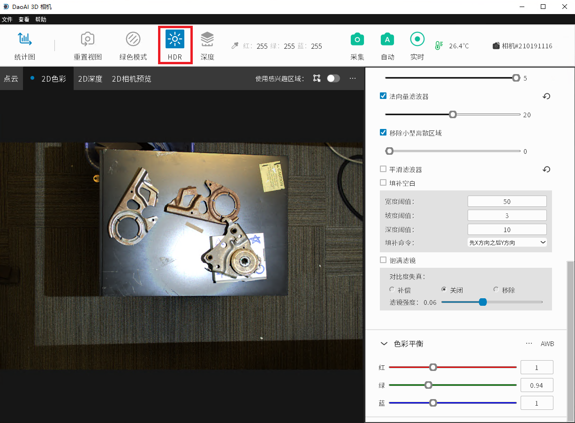Reset the 法向量滤波器 filter value

click(x=546, y=96)
